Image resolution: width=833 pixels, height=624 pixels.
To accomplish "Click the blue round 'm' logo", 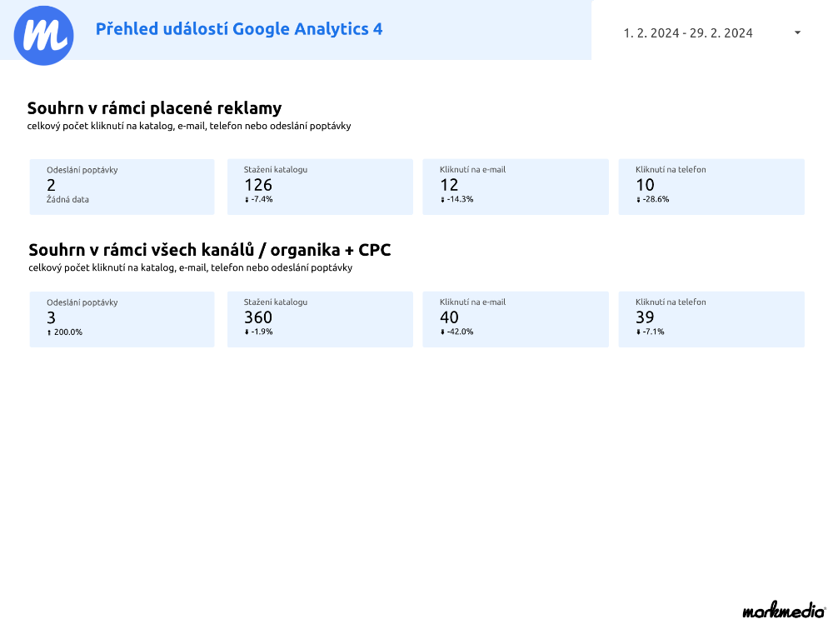I will tap(43, 36).
